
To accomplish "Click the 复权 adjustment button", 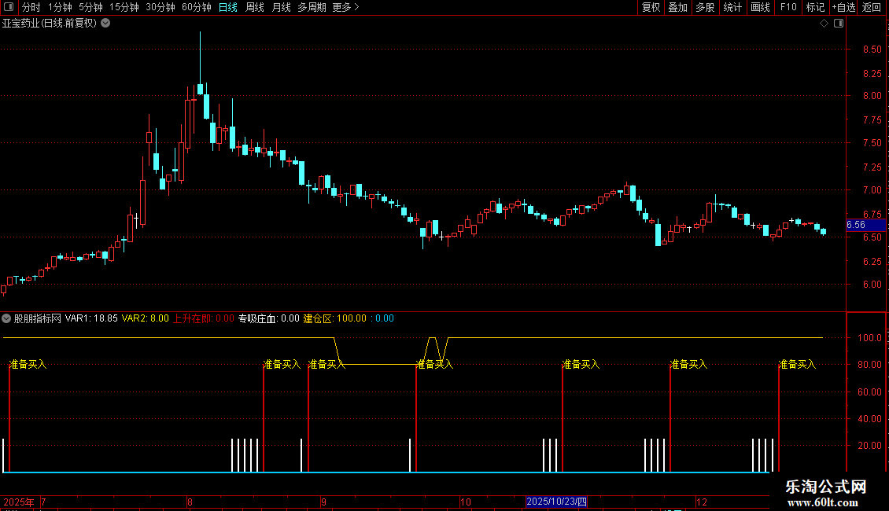I will point(651,7).
